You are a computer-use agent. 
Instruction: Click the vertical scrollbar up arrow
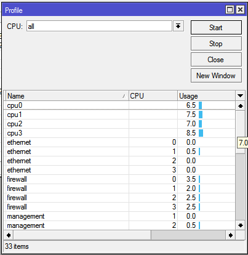click(x=241, y=106)
